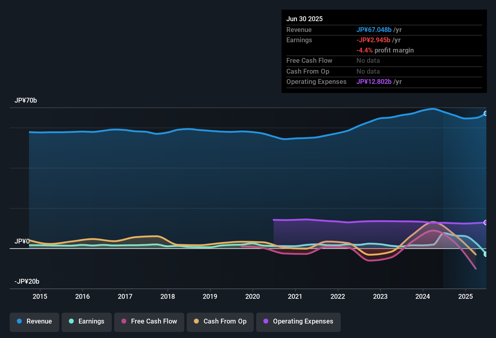Select the Operating Expenses endpoint marker
496x338 pixels.
(x=486, y=222)
